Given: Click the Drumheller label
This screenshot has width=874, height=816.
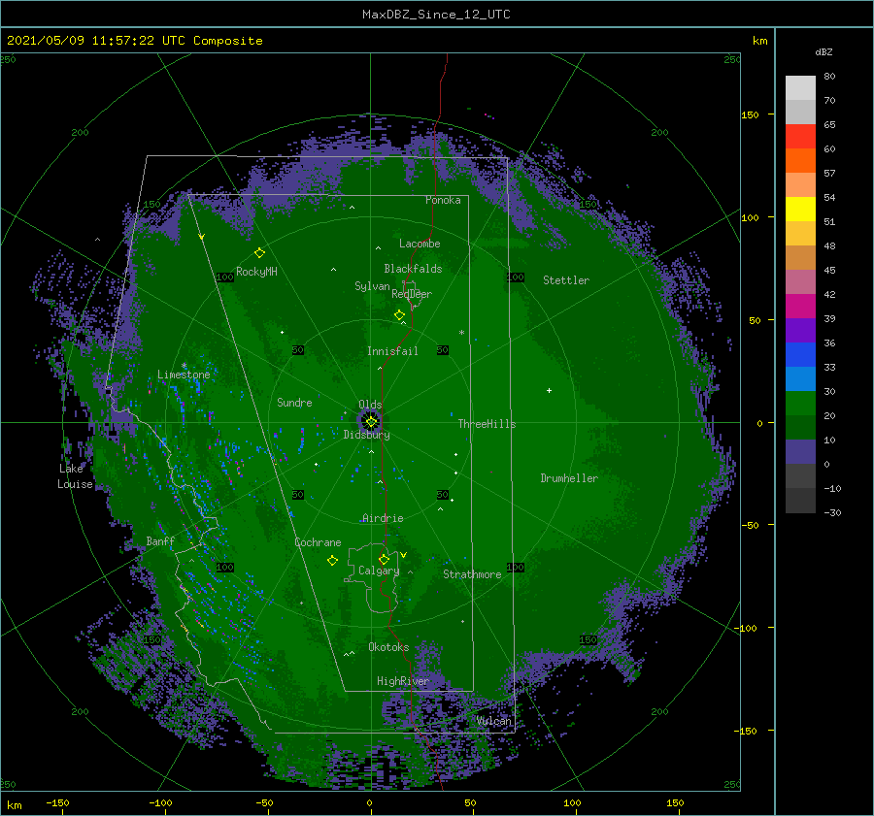Looking at the screenshot, I should coord(569,478).
